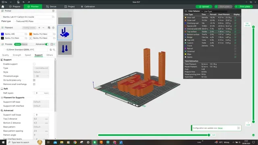This screenshot has width=258, height=145.
Task: Click the filament 1 blue color swatch
Action: pyautogui.click(x=2, y=34)
